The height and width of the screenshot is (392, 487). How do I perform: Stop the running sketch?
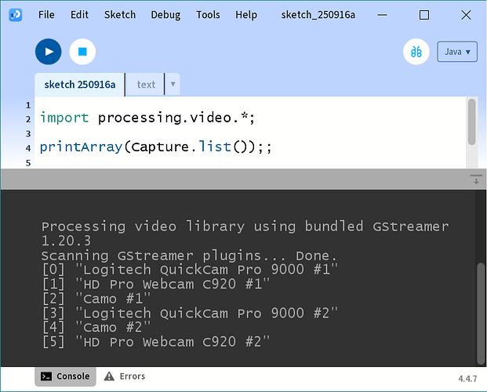tap(82, 52)
